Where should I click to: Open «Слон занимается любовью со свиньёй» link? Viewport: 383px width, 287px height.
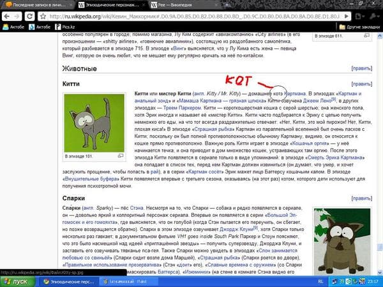click(x=180, y=254)
